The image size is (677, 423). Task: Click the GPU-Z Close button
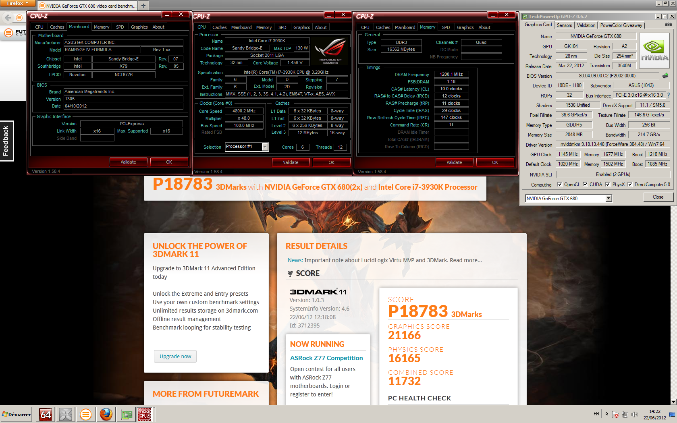tap(658, 197)
